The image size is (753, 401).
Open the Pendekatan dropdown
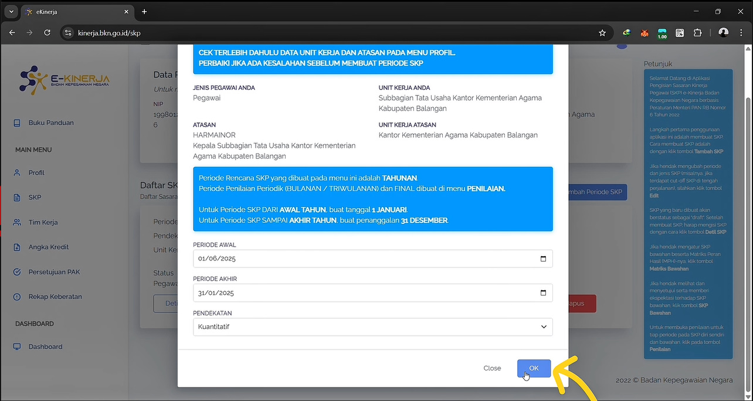[372, 327]
